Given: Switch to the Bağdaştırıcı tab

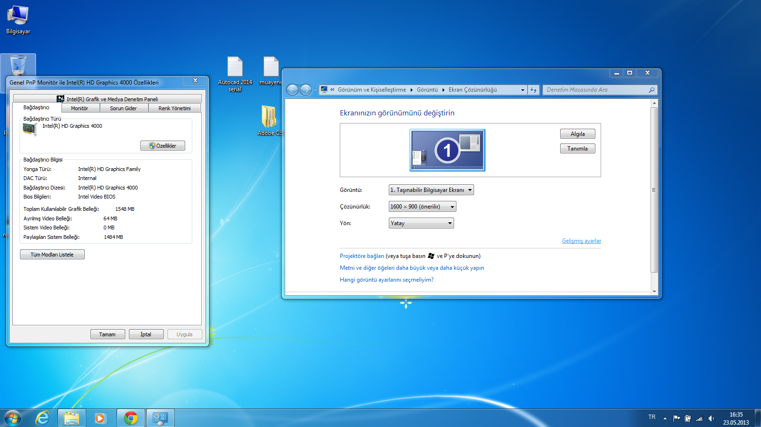Looking at the screenshot, I should point(37,107).
